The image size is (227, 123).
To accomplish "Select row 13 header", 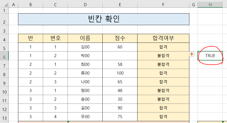I will [x=4, y=117].
